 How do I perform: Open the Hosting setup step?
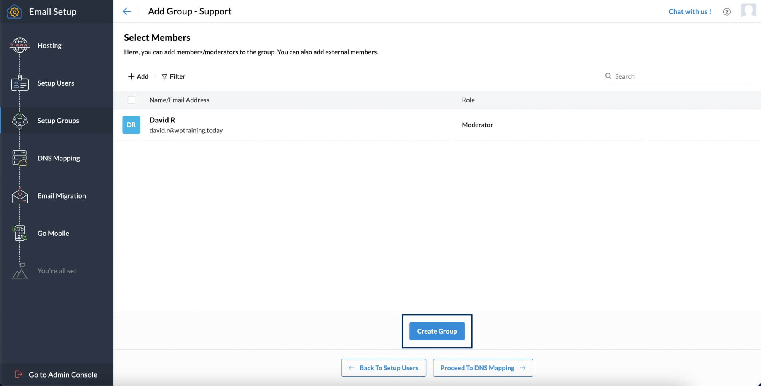click(x=49, y=45)
